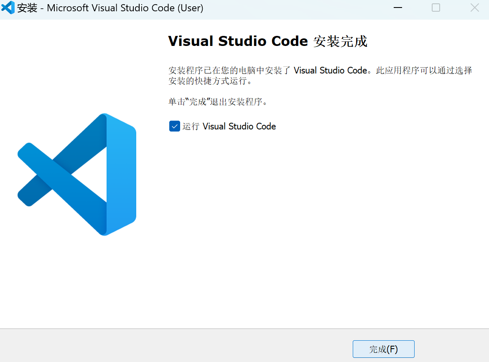Screen dimensions: 489x362
Task: Click the label 运行 Visual Studio Code
Action: pyautogui.click(x=229, y=126)
